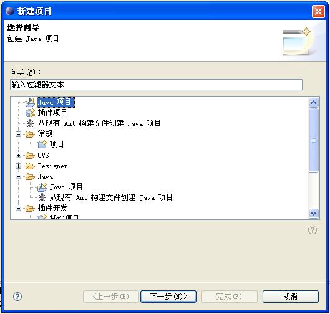Image resolution: width=330 pixels, height=314 pixels.
Task: Click the Designer folder icon
Action: (30, 166)
